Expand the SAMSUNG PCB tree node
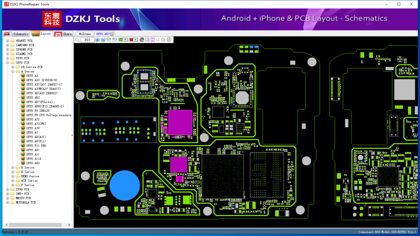Image resolution: width=420 pixels, height=236 pixels. (8, 45)
